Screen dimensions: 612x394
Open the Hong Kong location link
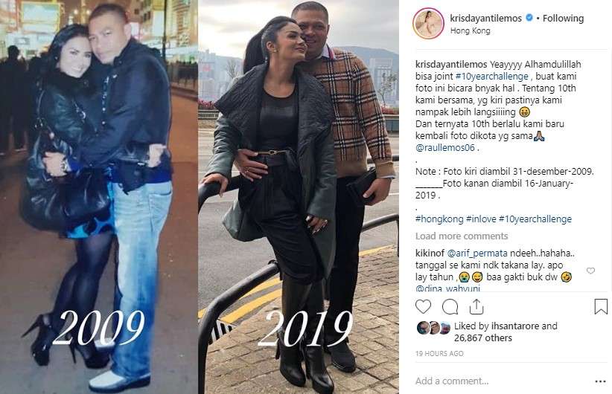point(470,30)
